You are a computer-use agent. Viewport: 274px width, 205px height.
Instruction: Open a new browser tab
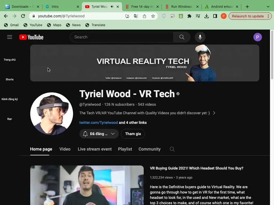[247, 7]
